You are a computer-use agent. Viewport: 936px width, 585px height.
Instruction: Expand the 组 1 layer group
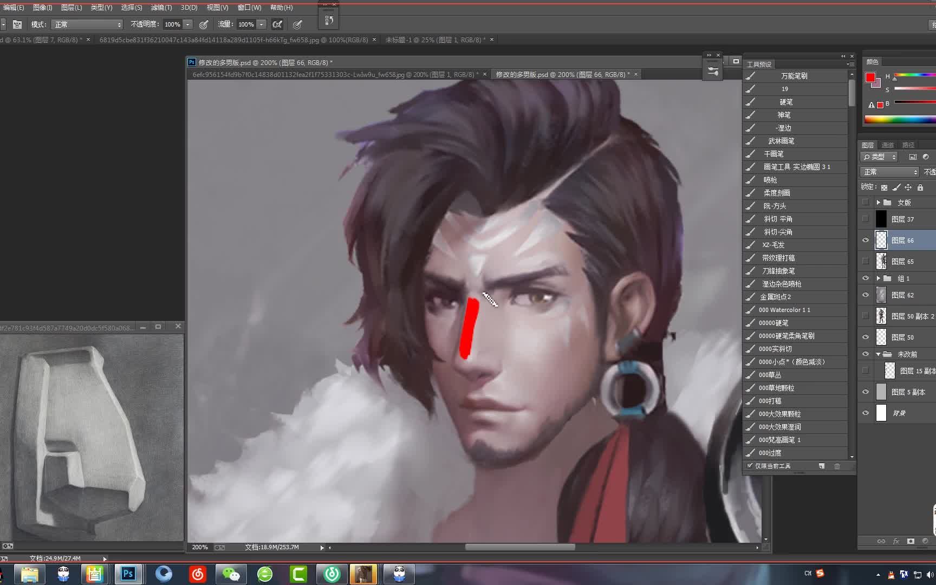coord(878,278)
